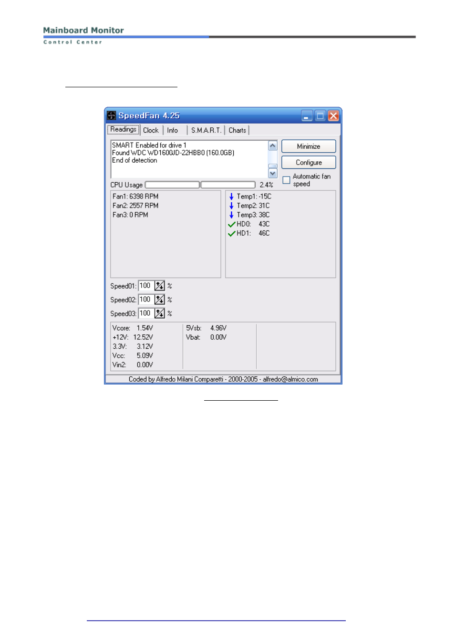Open Configure settings
The width and height of the screenshot is (455, 644).
[x=309, y=163]
